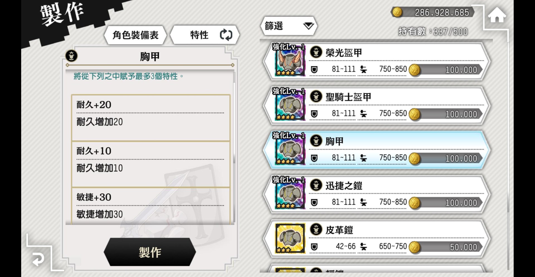Click the 特性 swap arrows icon
535x277 pixels.
(x=226, y=35)
